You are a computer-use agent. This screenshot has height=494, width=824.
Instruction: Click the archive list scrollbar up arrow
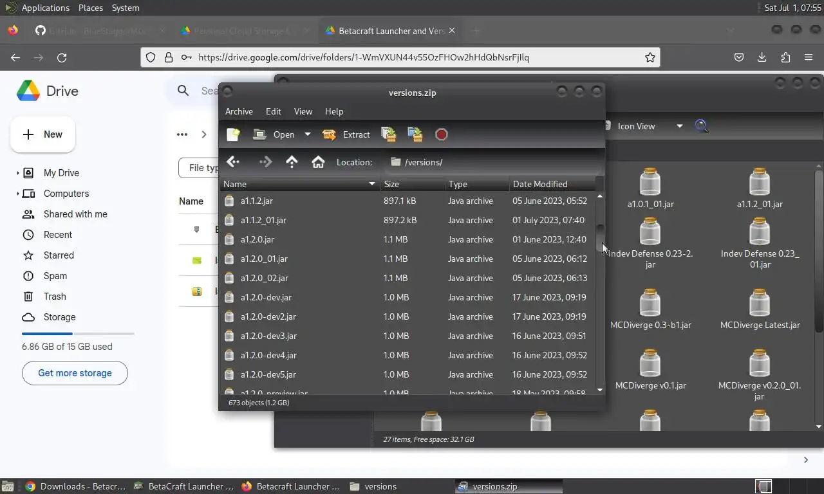point(600,196)
